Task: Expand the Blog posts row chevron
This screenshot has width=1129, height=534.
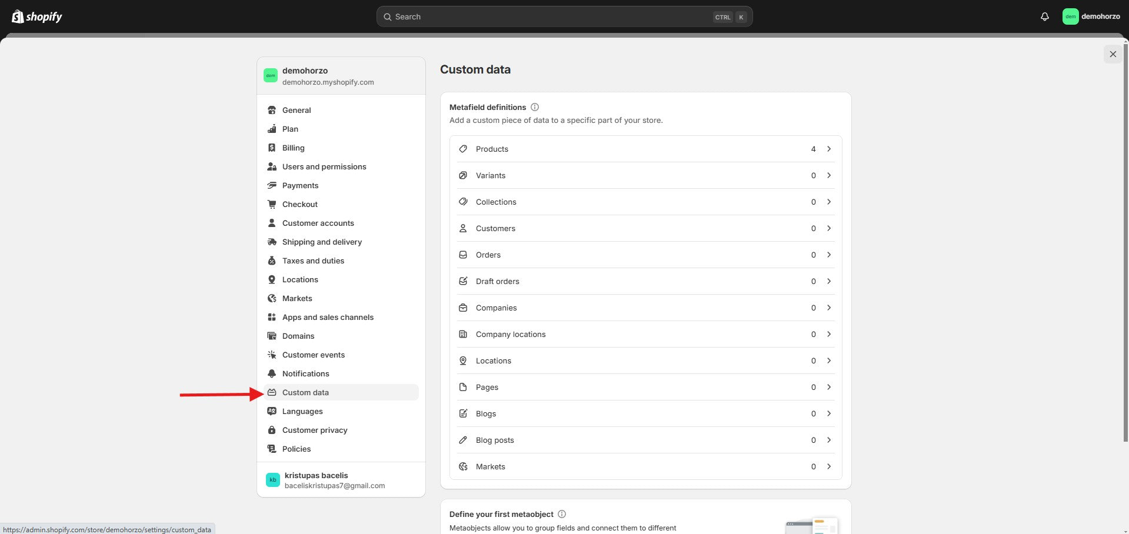Action: coord(828,440)
